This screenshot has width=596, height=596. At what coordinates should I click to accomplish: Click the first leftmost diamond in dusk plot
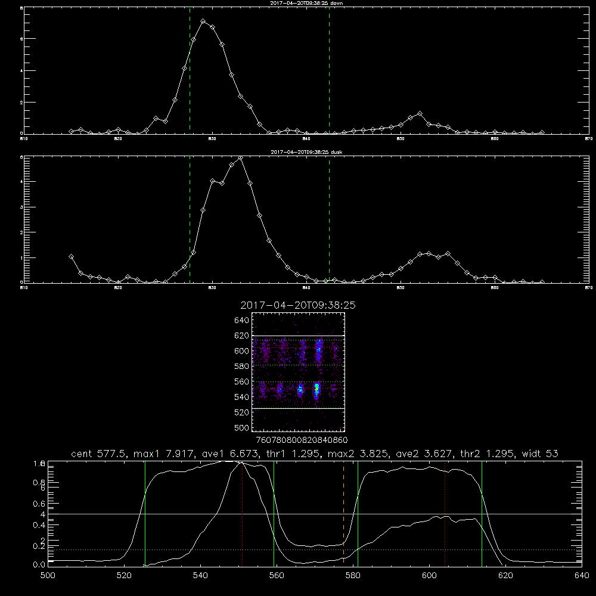(71, 256)
